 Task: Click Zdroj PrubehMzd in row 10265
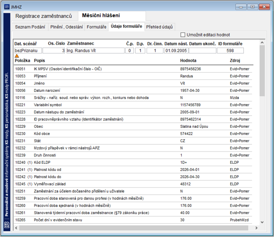[239, 220]
